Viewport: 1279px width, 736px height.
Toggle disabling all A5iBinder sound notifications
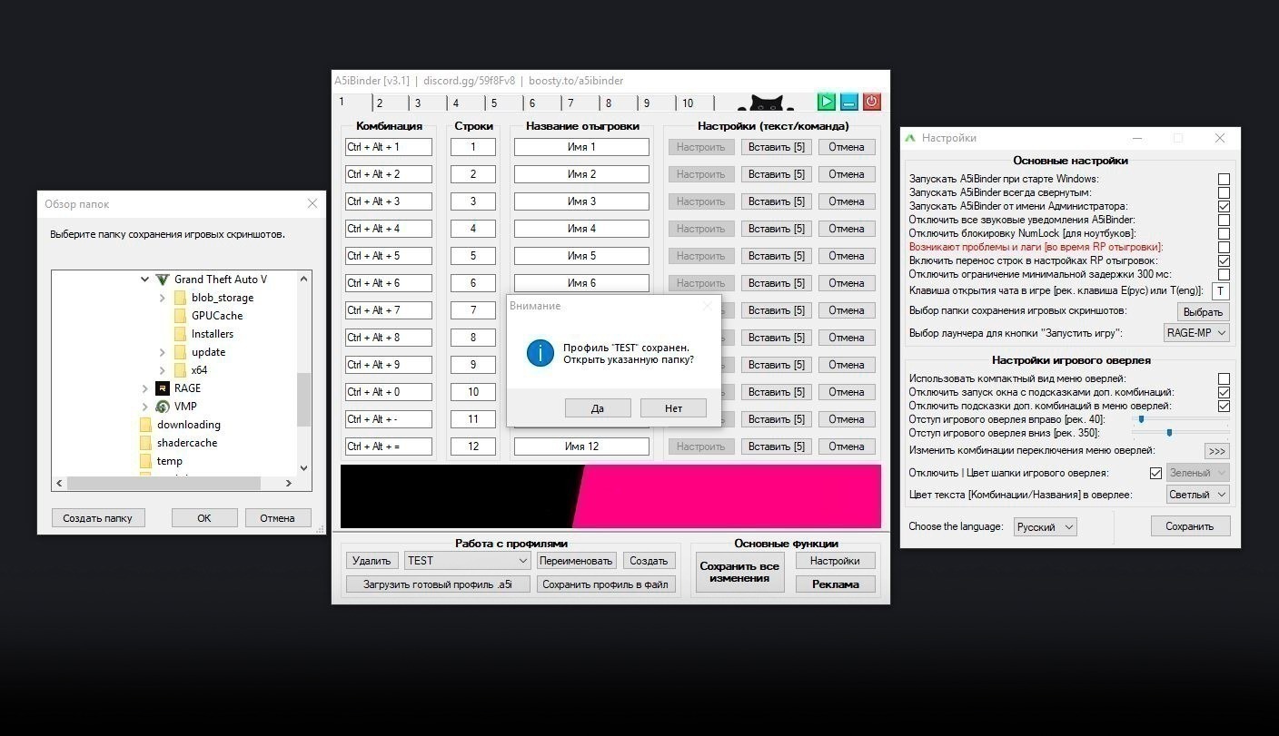click(1224, 220)
